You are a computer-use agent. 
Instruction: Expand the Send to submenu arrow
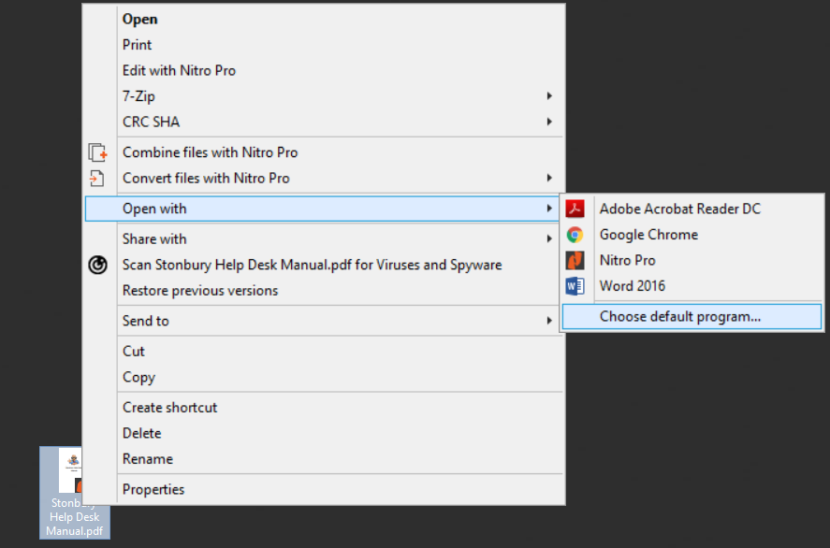(549, 321)
